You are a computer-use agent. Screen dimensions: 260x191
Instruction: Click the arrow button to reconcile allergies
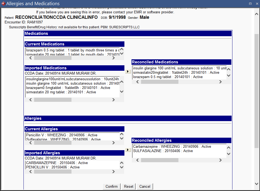pos(128,150)
